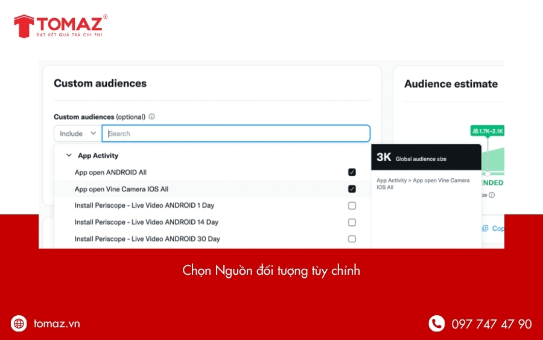
Task: Select the App open ANDROID All row text
Action: (110, 172)
